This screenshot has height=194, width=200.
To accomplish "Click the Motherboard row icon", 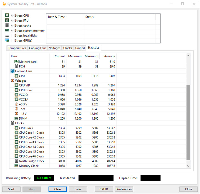I will pyautogui.click(x=16, y=62).
